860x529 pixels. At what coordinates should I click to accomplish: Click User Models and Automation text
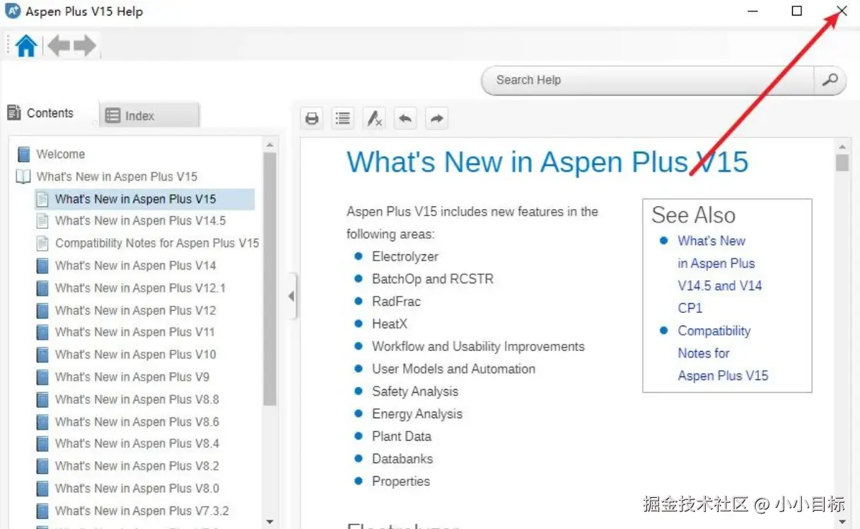click(x=453, y=369)
